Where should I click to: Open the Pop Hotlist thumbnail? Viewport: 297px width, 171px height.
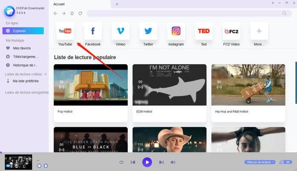[x=91, y=85]
